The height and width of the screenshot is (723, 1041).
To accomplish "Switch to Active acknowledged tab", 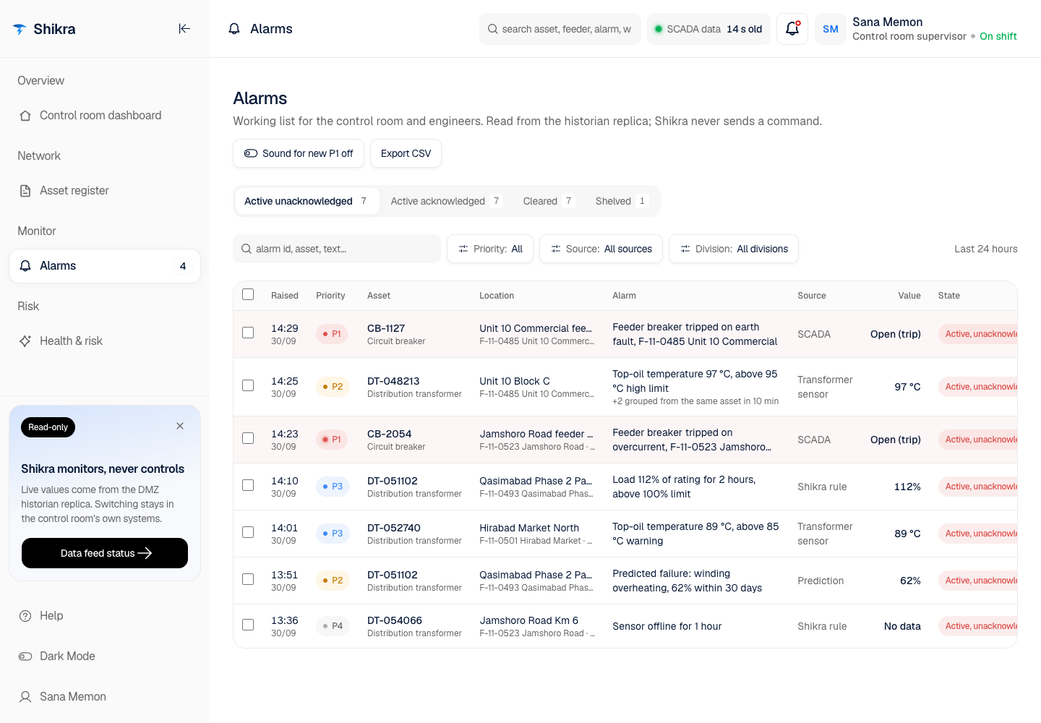I will (446, 201).
